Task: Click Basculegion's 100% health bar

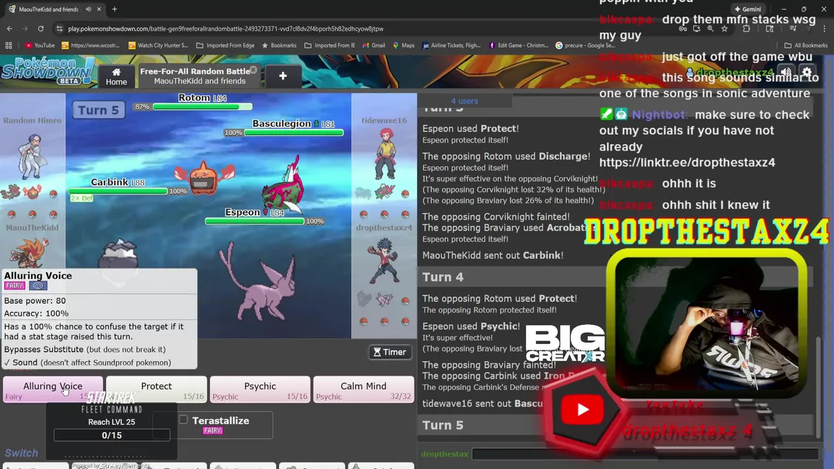Action: pos(294,132)
